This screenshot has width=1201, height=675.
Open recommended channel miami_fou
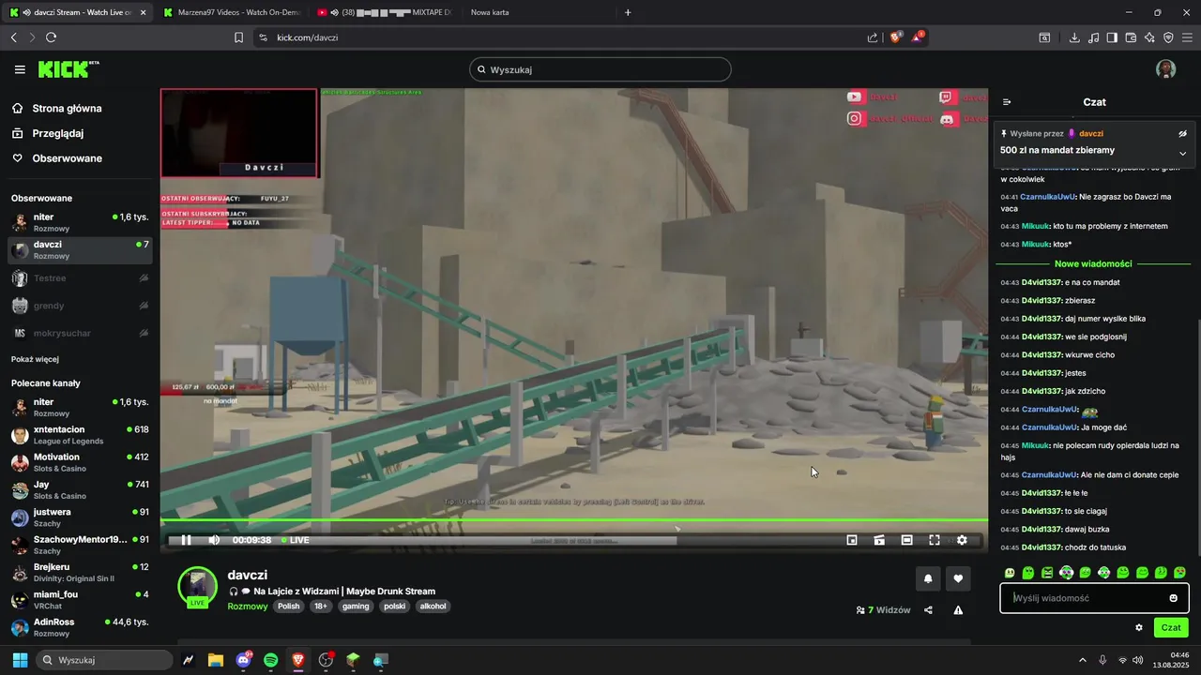coord(80,600)
